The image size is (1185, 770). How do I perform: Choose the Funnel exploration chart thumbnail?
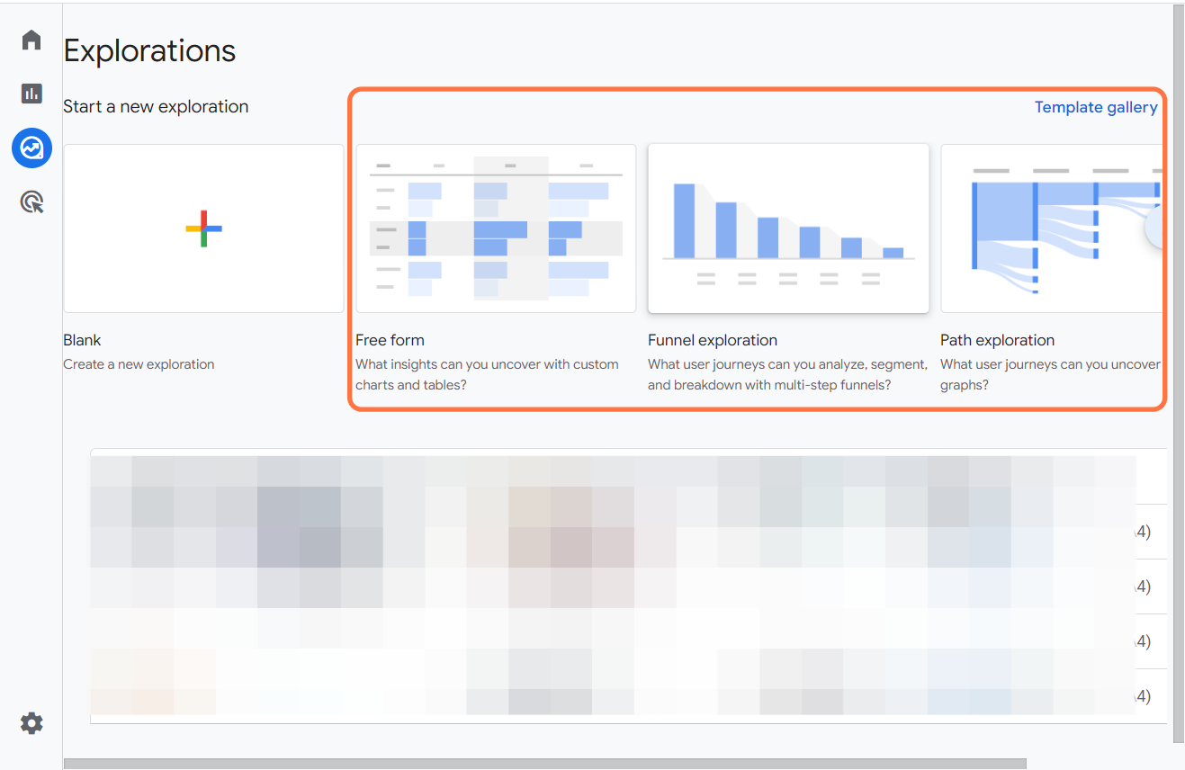[x=788, y=228]
